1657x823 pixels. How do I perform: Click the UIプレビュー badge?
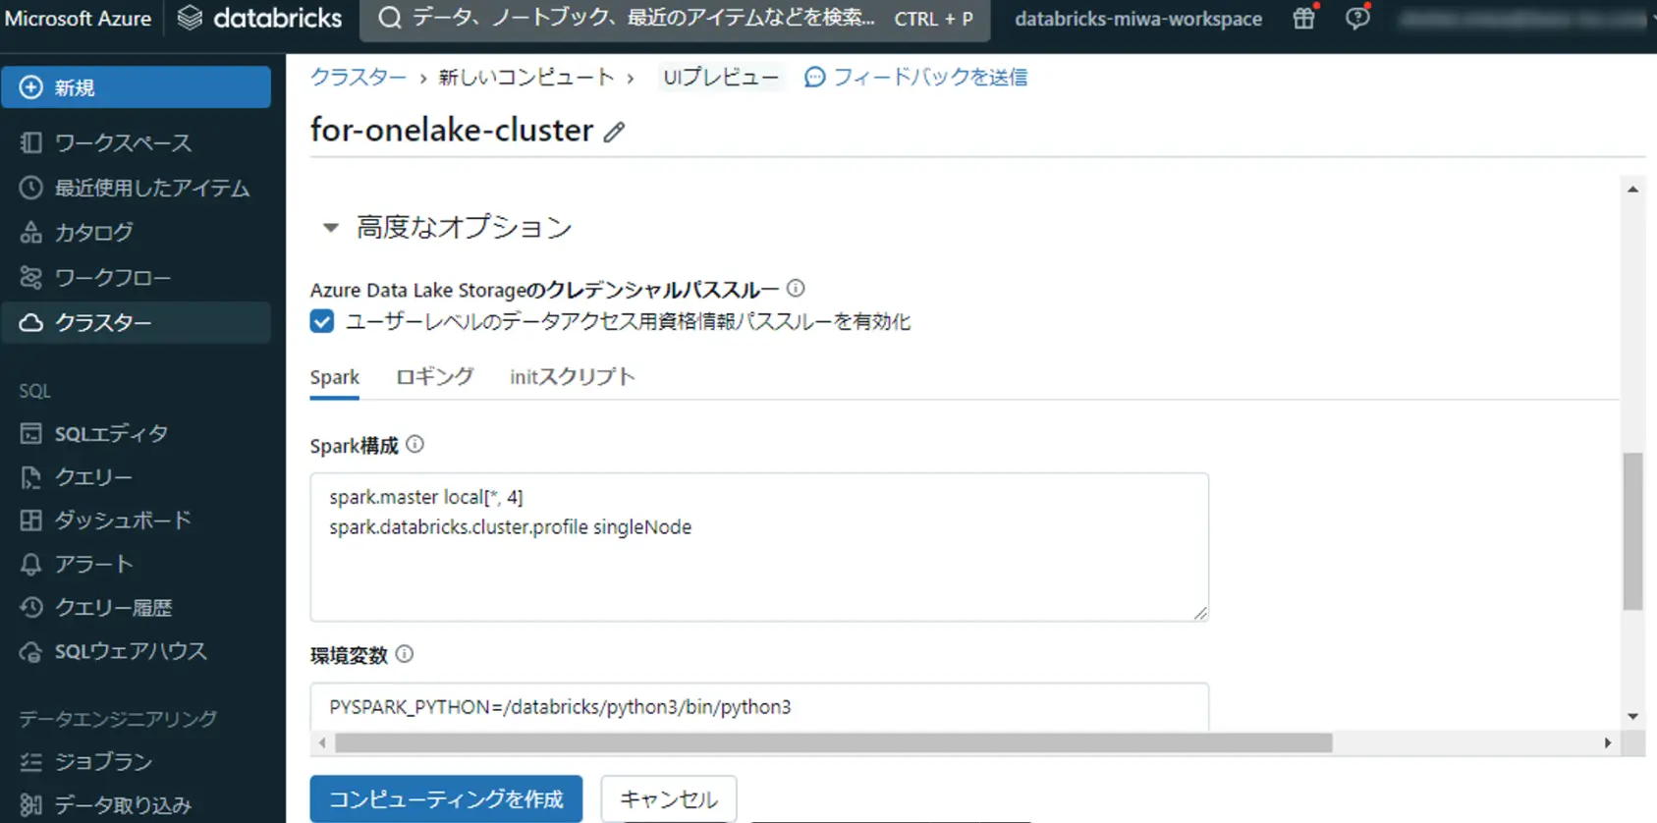tap(721, 77)
